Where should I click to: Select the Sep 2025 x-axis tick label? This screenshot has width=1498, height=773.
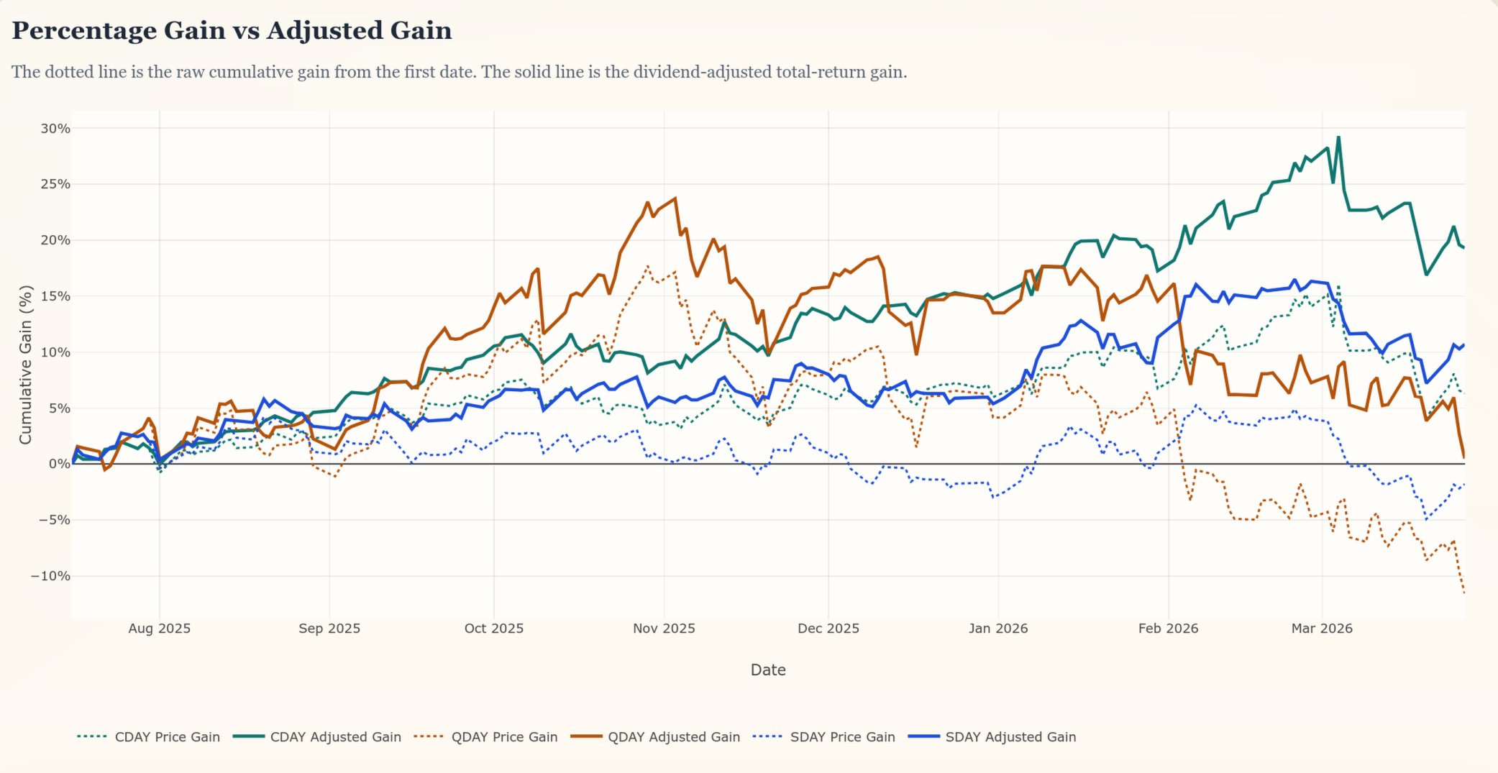pos(329,628)
